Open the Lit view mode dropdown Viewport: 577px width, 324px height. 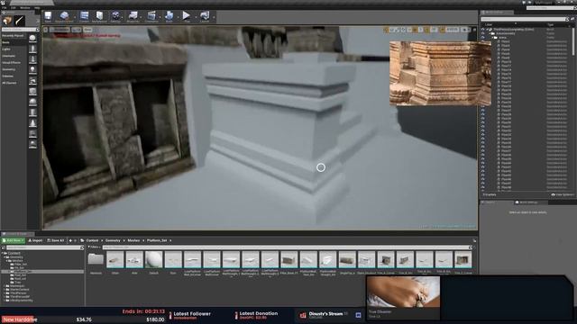point(77,30)
